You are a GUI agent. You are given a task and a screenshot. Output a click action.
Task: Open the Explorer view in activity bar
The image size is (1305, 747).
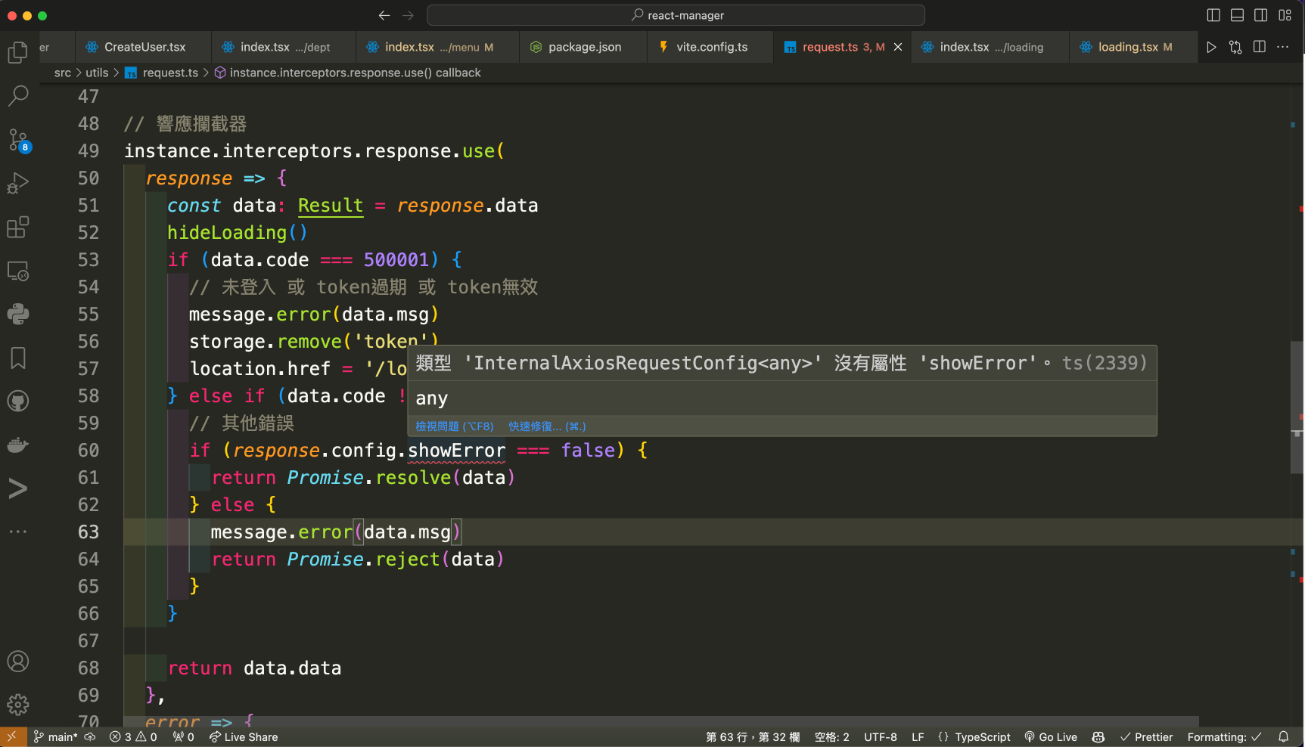[17, 51]
